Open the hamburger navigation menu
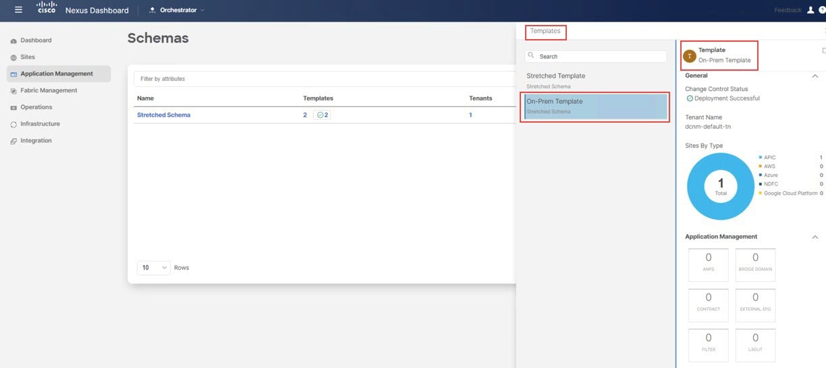The image size is (826, 368). (x=18, y=10)
